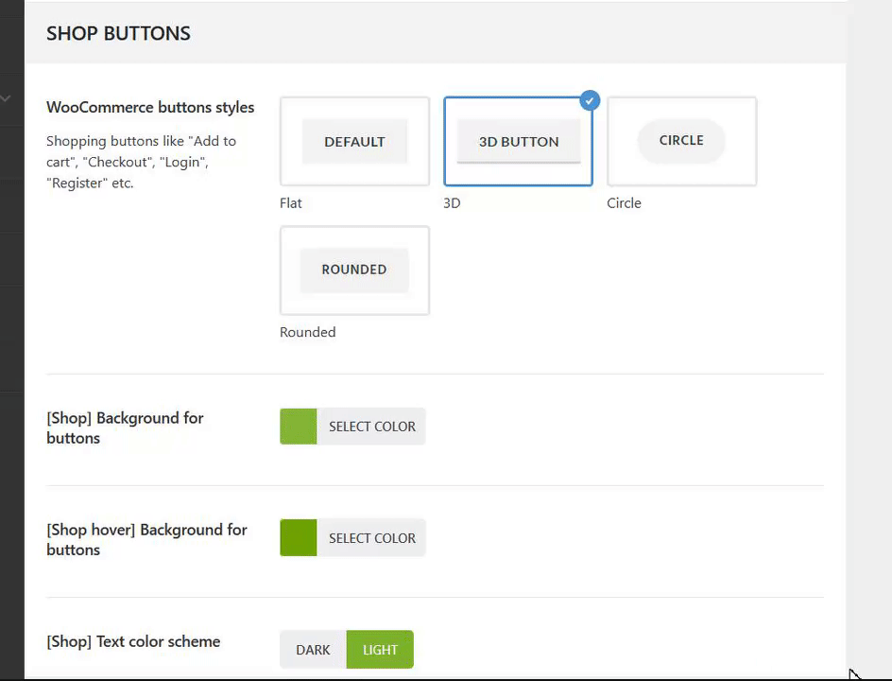
Task: Click the Rounded caption text
Action: [x=308, y=332]
